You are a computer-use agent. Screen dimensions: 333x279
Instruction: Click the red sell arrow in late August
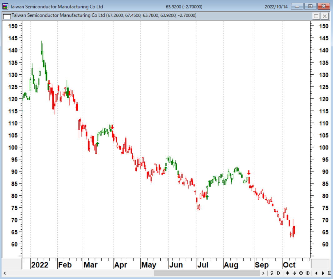point(249,172)
